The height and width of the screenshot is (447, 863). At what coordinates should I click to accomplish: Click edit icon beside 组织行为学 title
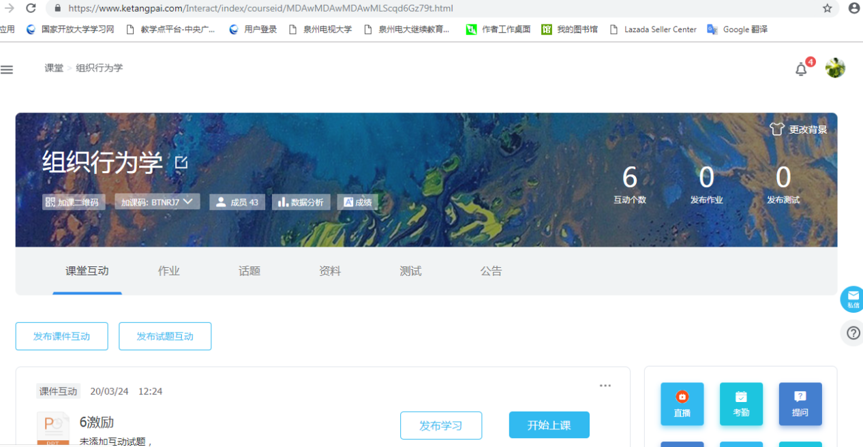tap(181, 162)
